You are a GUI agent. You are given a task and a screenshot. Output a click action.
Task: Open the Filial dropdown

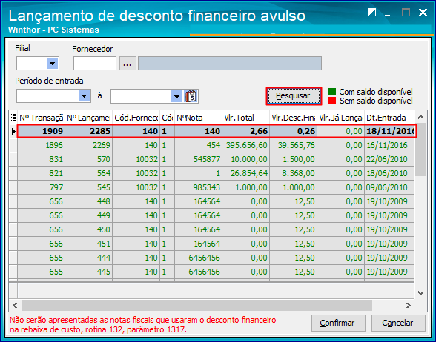click(52, 64)
